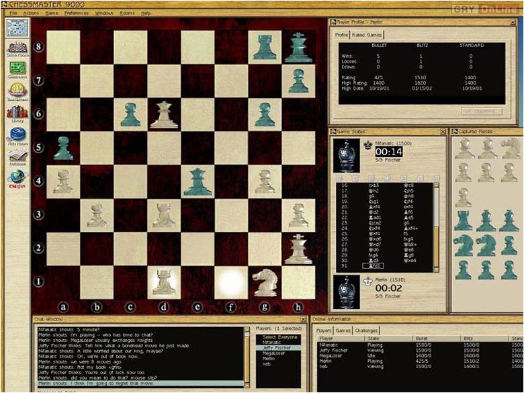Click chat window scroll-up arrow
The height and width of the screenshot is (393, 524).
tap(247, 329)
